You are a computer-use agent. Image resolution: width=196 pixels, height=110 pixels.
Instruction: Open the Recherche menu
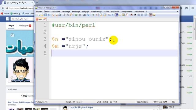56,12
